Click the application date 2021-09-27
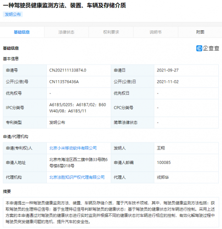 (x=168, y=70)
